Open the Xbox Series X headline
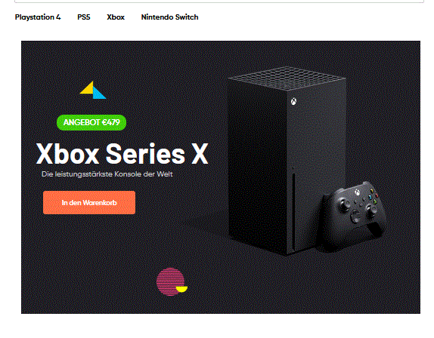Image resolution: width=434 pixels, height=338 pixels. pos(122,154)
